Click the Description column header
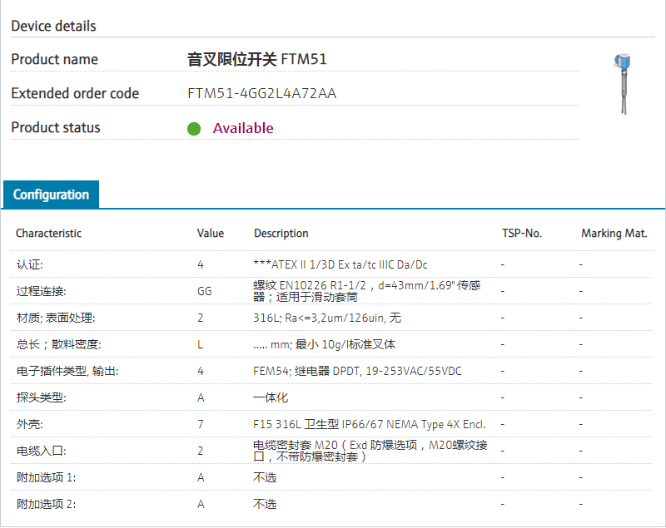666x528 pixels. pos(281,234)
